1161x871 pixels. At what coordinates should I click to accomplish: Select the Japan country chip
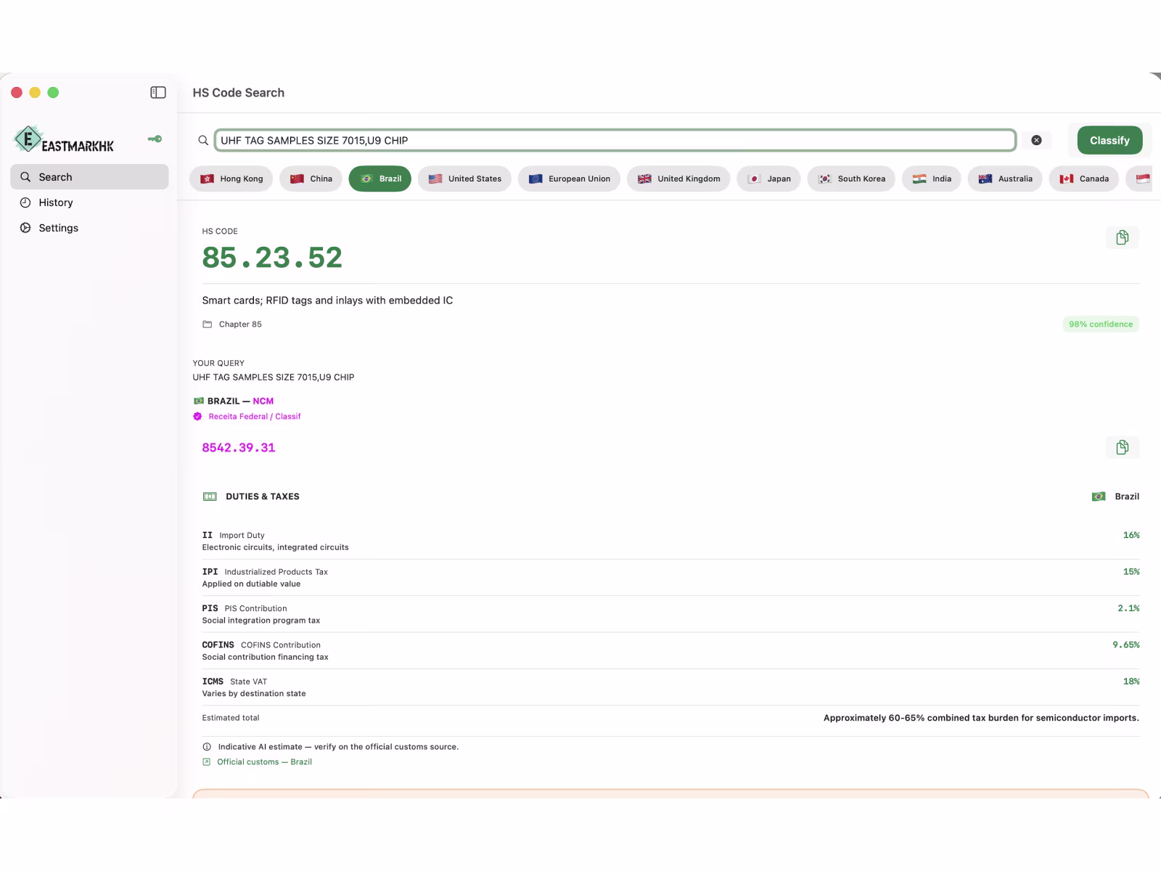click(x=768, y=179)
